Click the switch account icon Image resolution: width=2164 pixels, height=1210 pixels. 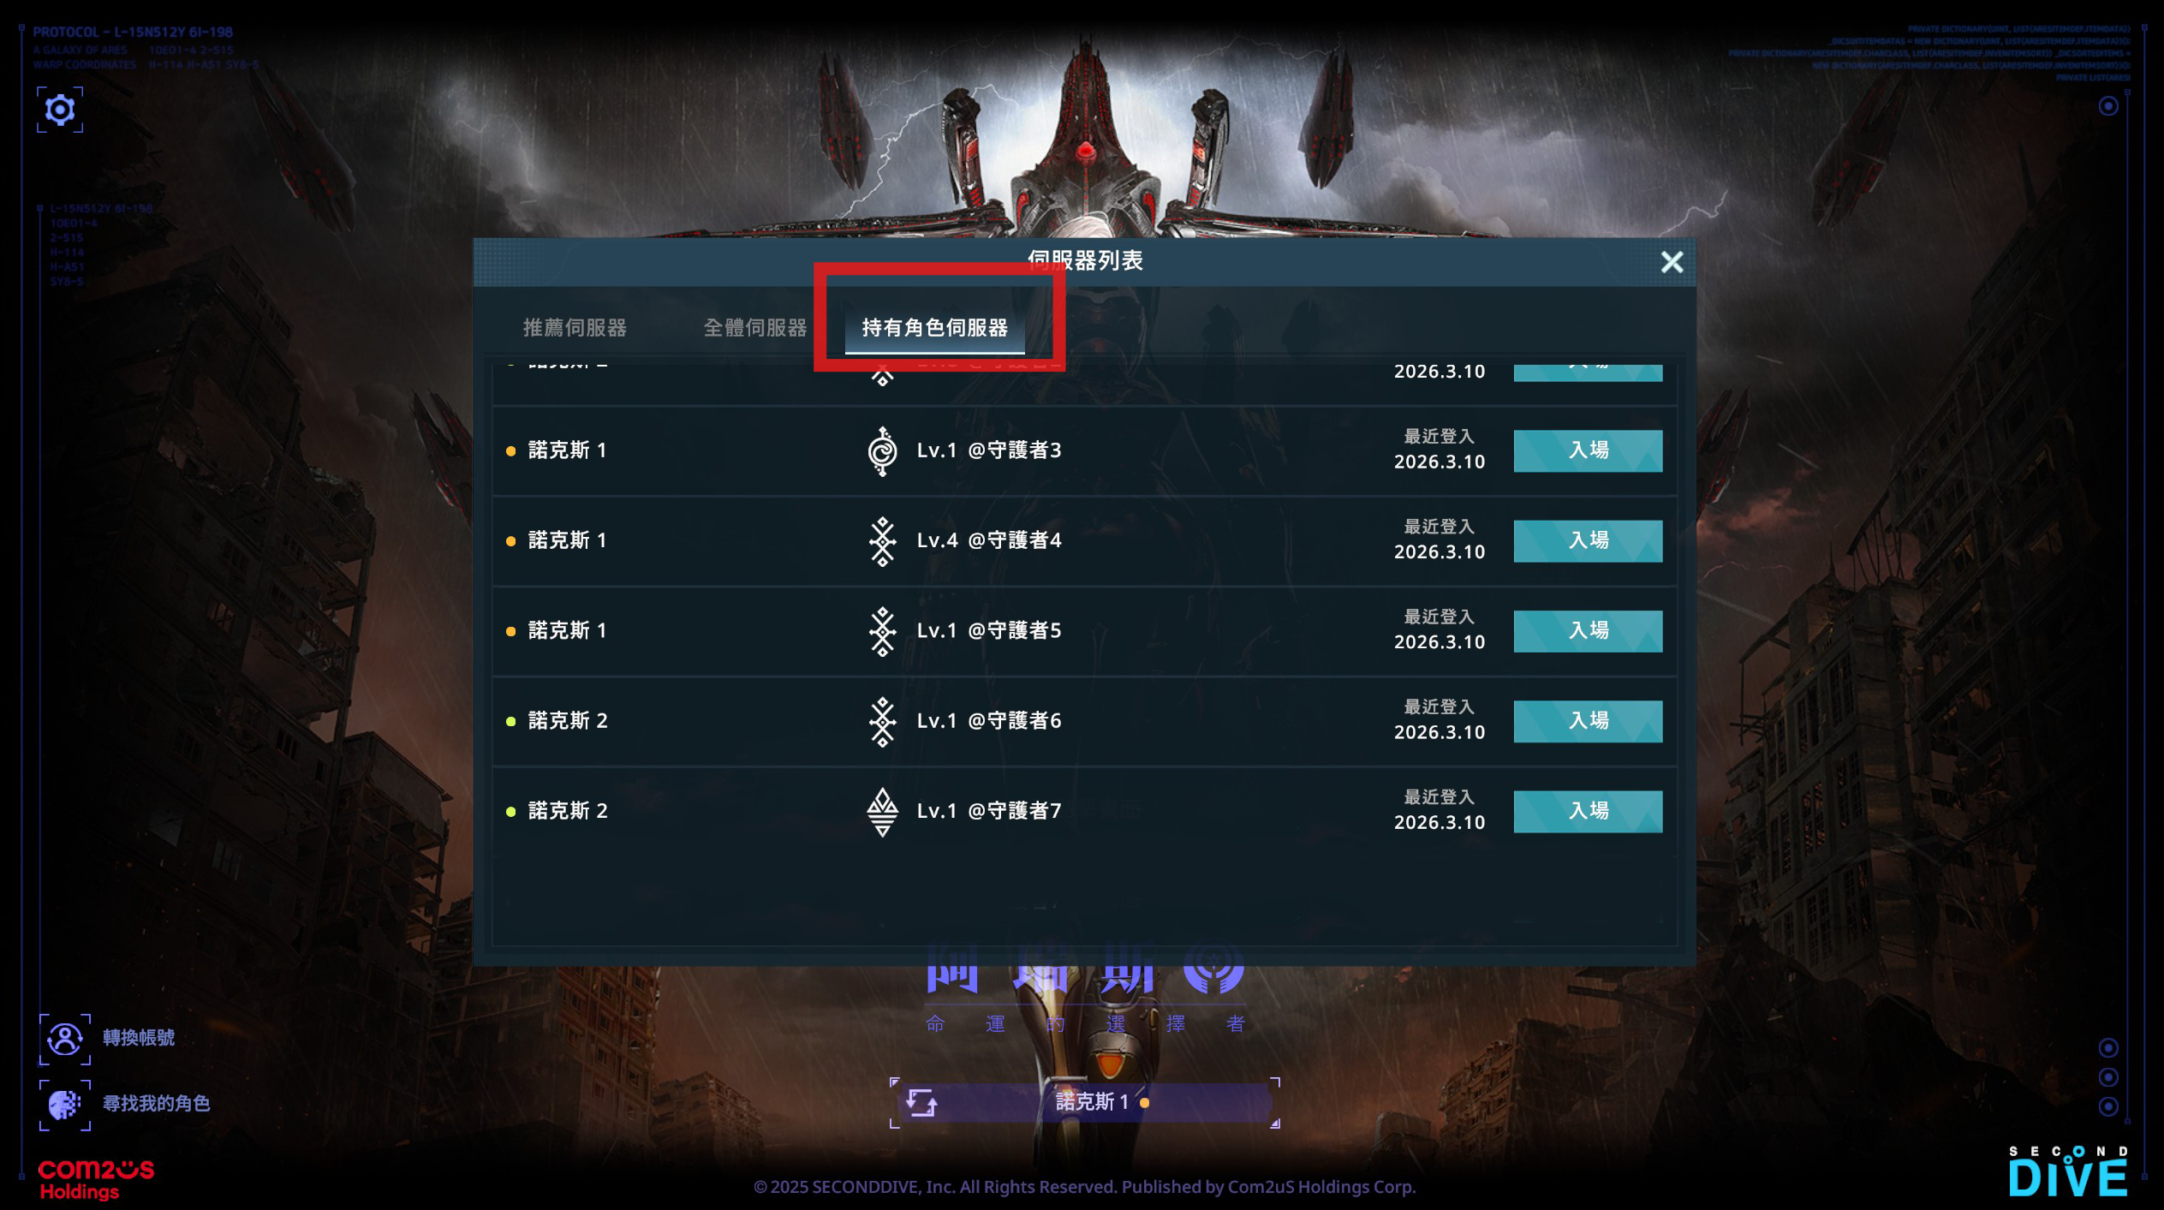click(x=64, y=1039)
